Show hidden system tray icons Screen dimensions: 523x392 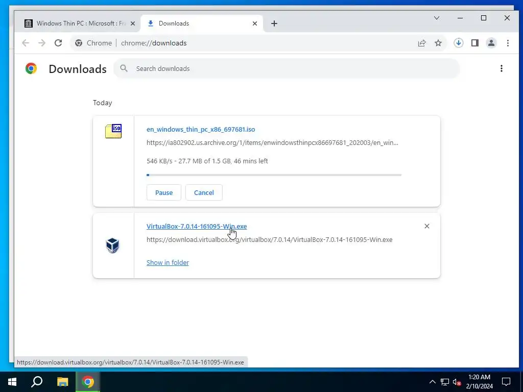tap(432, 382)
